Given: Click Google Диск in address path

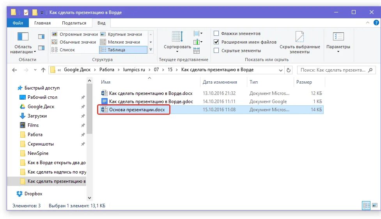Looking at the screenshot, I should [x=77, y=70].
